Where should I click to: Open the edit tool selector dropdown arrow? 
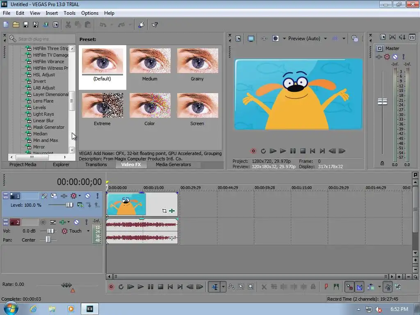tap(223, 287)
